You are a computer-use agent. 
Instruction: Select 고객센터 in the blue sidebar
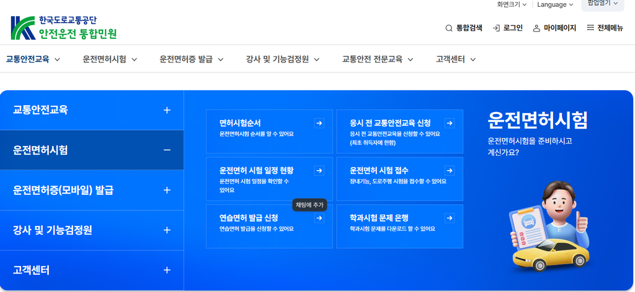(x=92, y=270)
